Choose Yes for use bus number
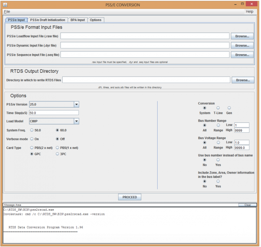 pos(218,160)
